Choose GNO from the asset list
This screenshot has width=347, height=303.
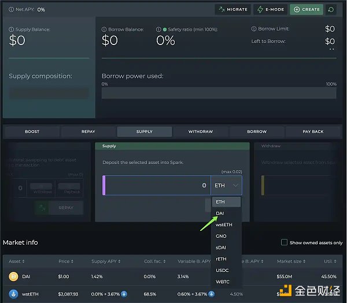click(226, 236)
